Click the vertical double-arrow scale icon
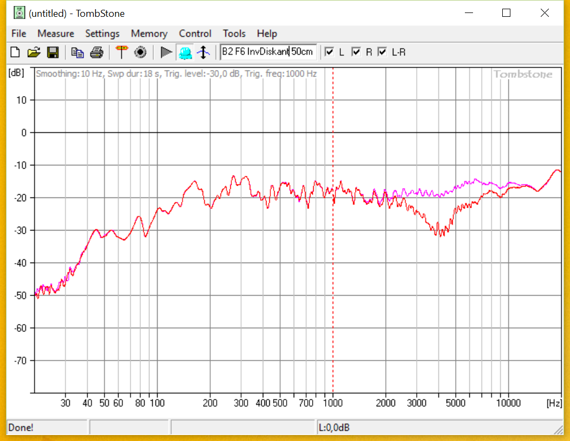Viewport: 570px width, 441px height. coord(204,53)
